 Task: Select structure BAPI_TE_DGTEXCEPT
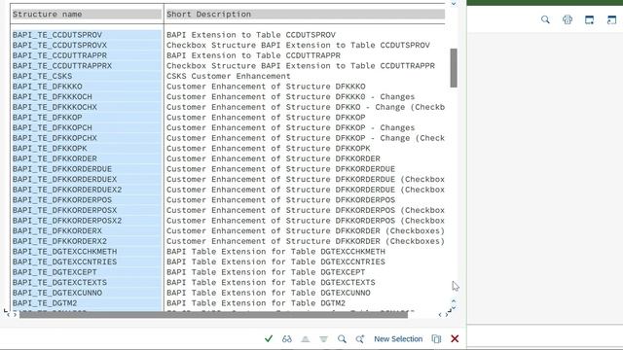pyautogui.click(x=55, y=272)
